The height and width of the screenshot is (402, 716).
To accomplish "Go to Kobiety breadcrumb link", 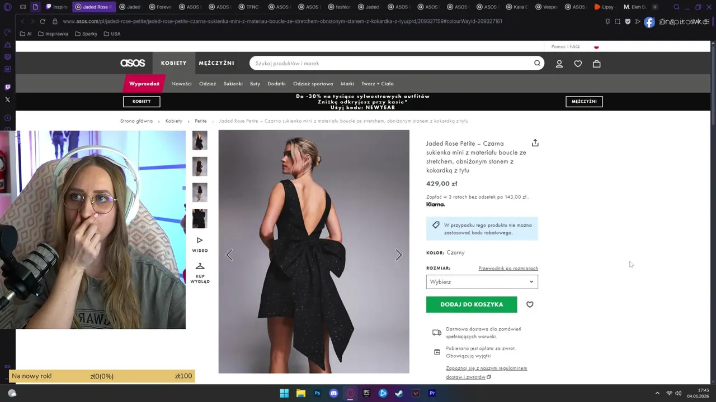I will pyautogui.click(x=174, y=121).
